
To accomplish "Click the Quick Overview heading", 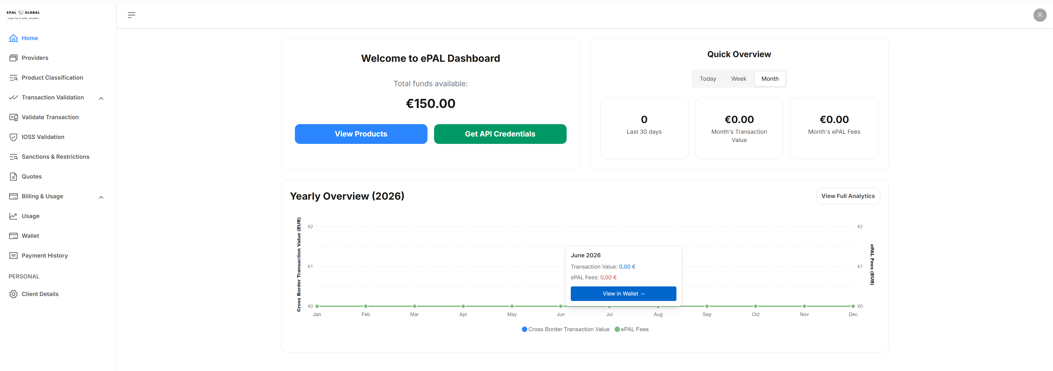I will click(739, 54).
